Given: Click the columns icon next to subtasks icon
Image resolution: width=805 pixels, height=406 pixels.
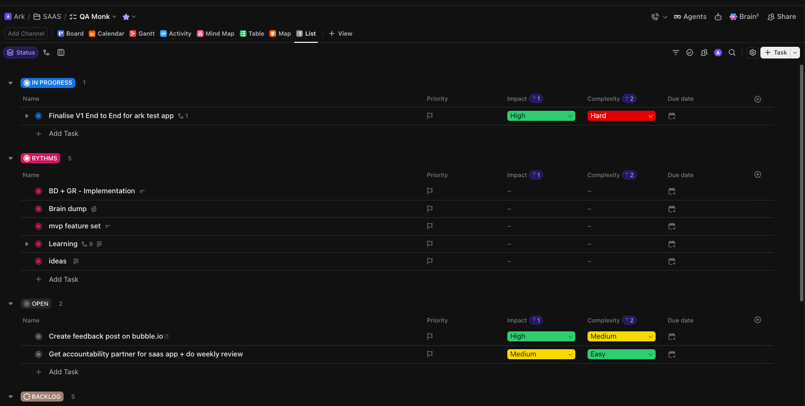Looking at the screenshot, I should [x=61, y=52].
